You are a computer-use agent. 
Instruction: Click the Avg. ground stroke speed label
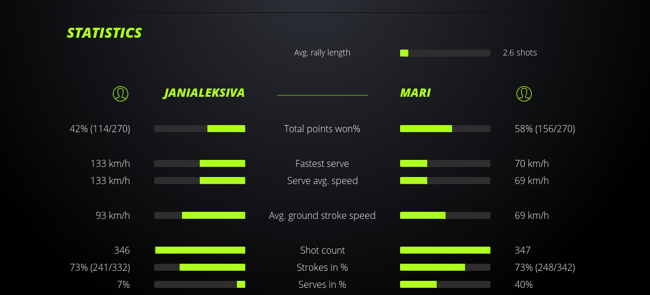[322, 215]
